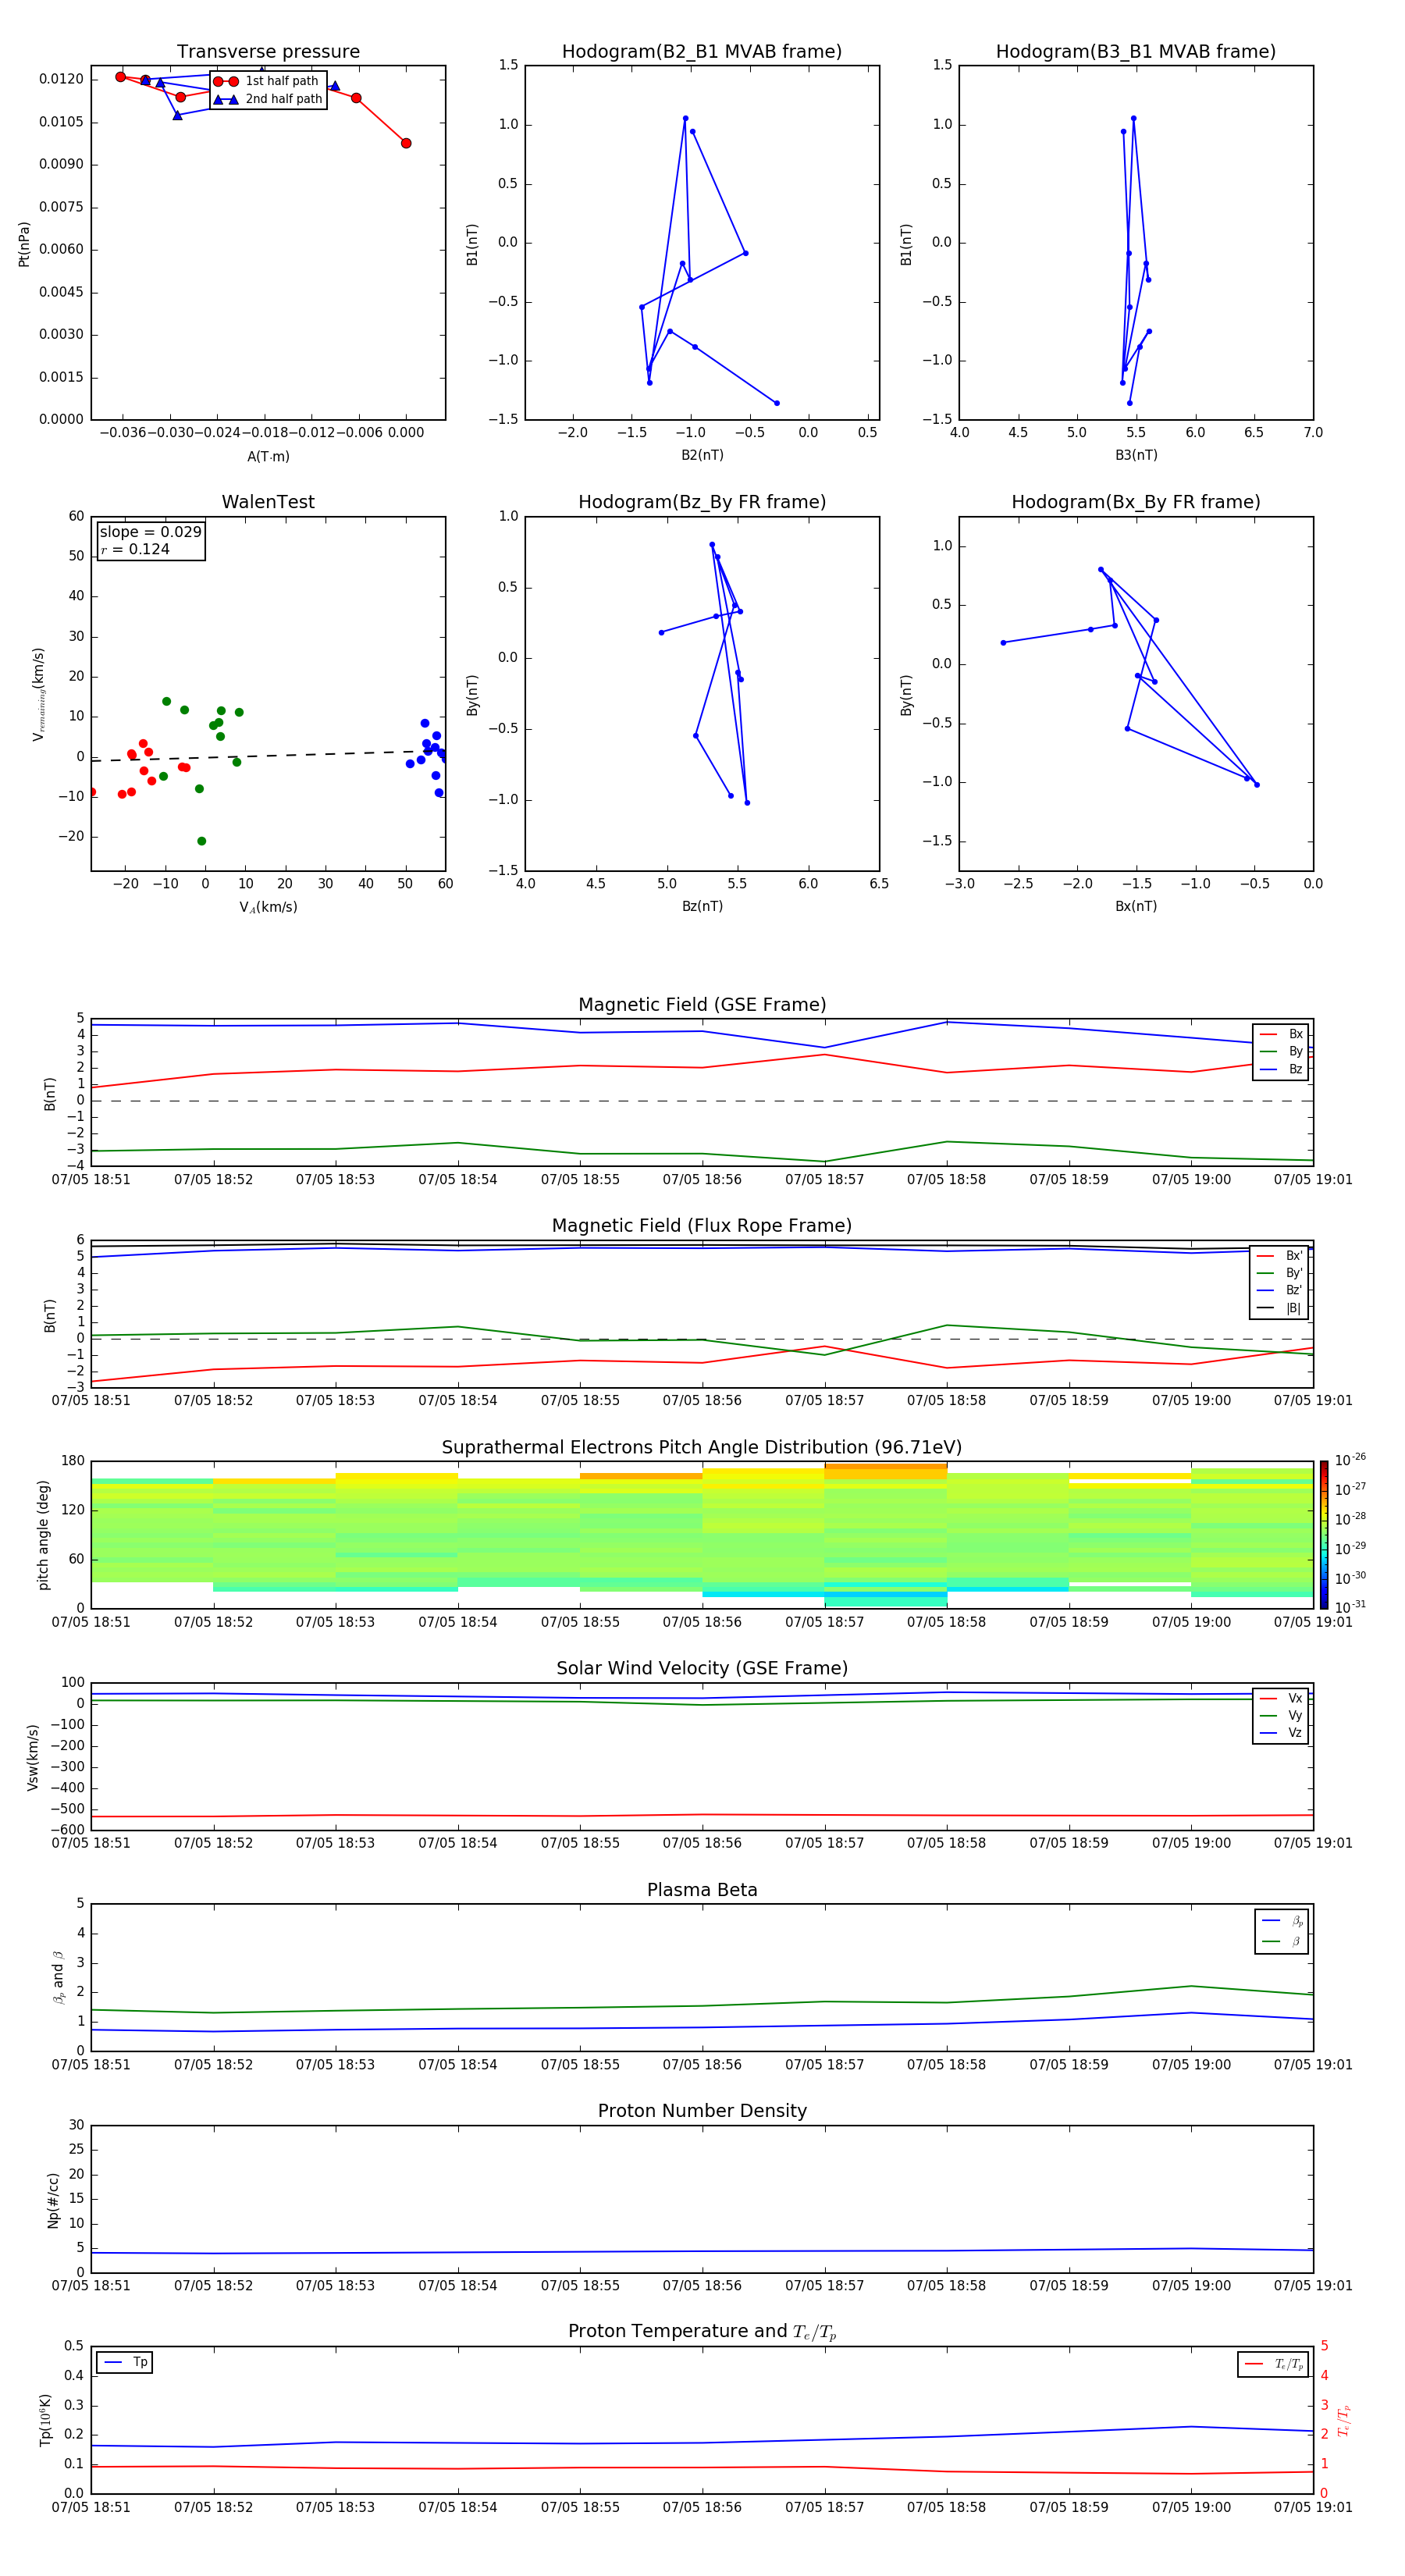1405x2576 pixels.
Task: Click the lowest green point in WalenTest
Action: pos(202,841)
